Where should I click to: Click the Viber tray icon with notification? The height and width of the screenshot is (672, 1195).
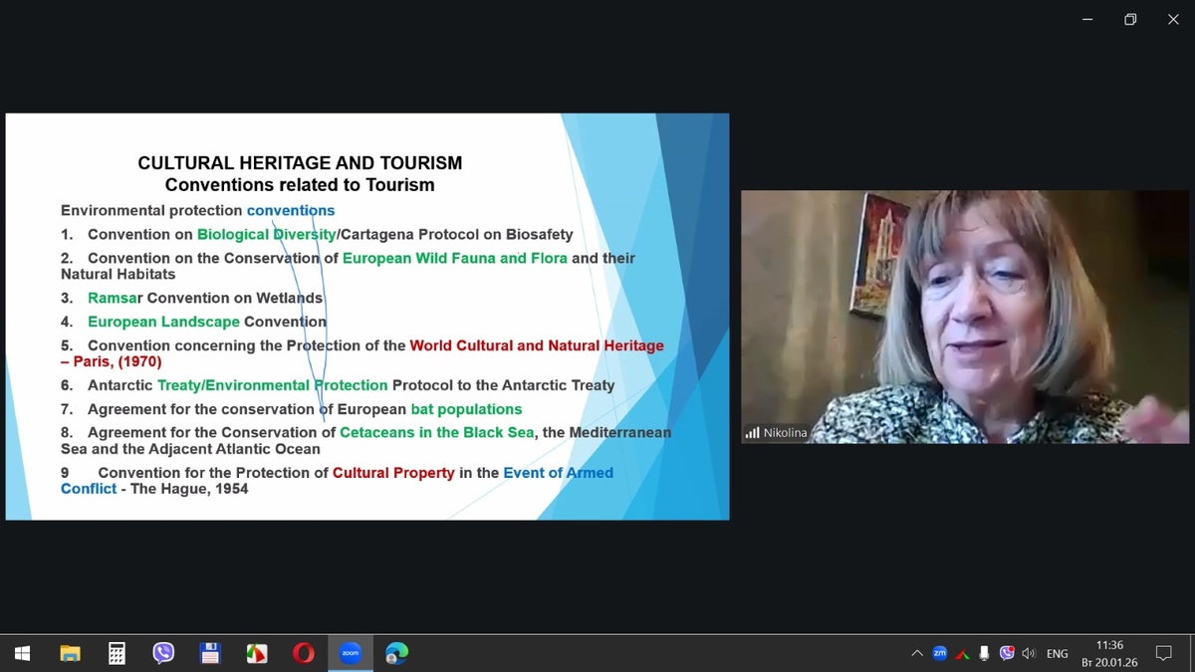pos(1007,653)
